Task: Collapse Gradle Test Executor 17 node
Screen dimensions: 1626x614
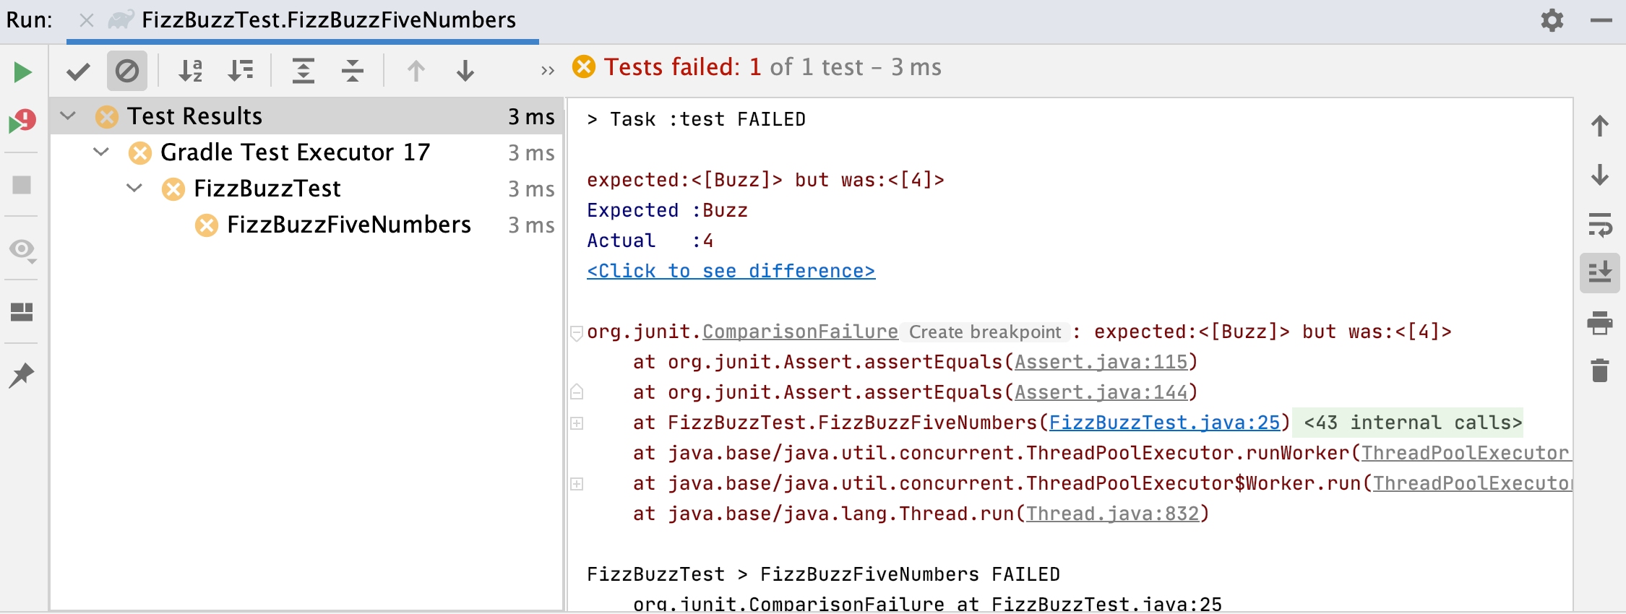Action: [101, 152]
